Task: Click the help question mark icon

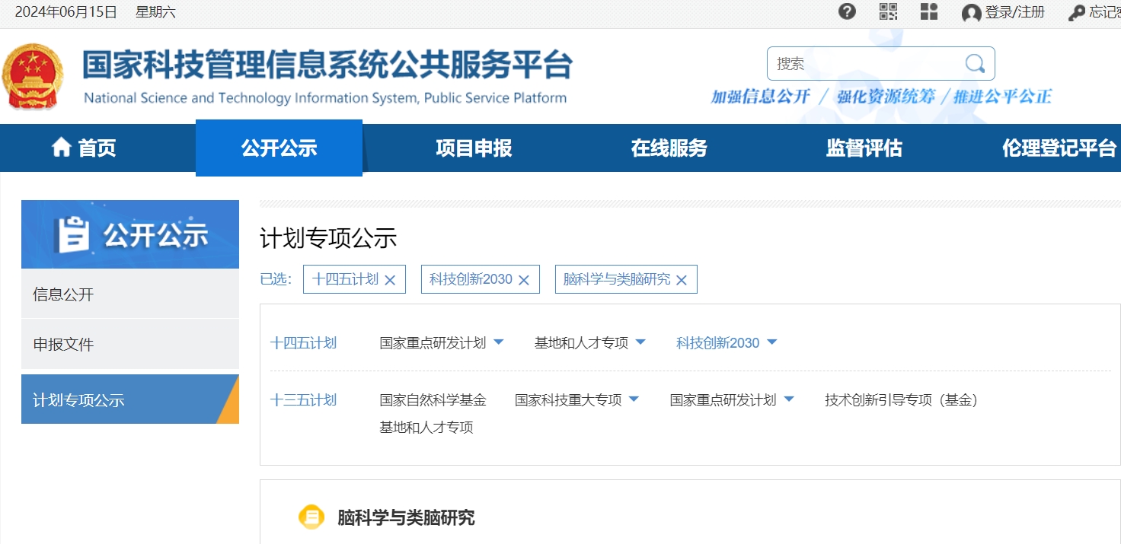Action: coord(847,11)
